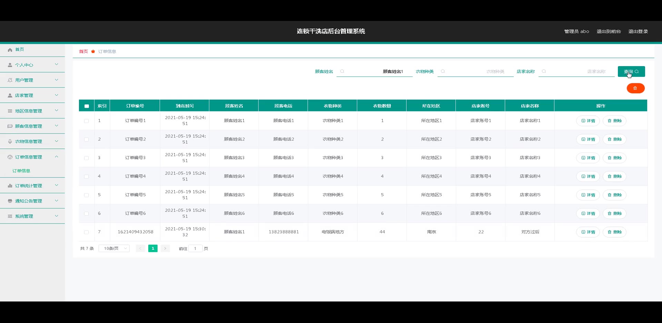This screenshot has height=323, width=662.
Task: Click the 地区信息管理 list icon
Action: click(x=10, y=111)
